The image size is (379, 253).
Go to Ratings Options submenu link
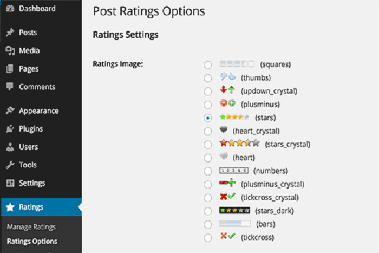pyautogui.click(x=32, y=241)
